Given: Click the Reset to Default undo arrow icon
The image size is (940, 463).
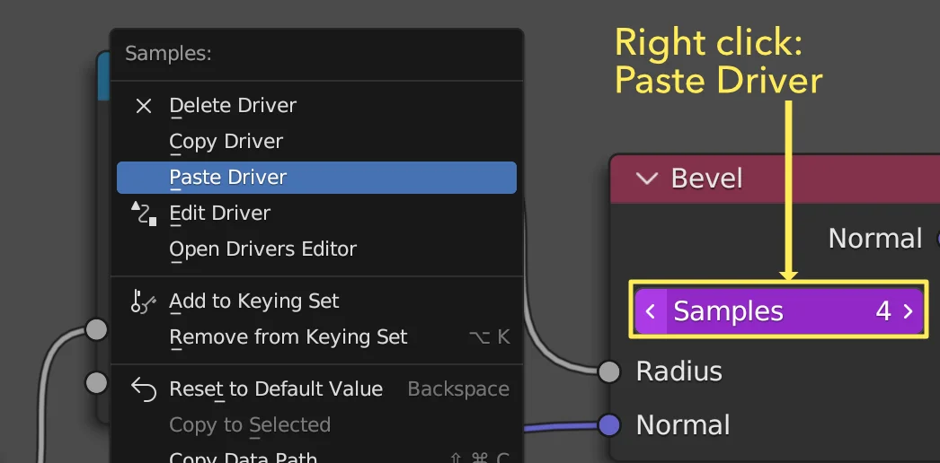Looking at the screenshot, I should 143,389.
